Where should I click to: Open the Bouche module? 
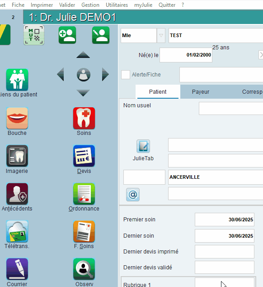[17, 118]
